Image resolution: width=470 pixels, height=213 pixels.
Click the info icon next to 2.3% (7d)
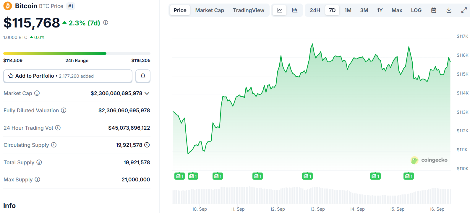pos(106,22)
